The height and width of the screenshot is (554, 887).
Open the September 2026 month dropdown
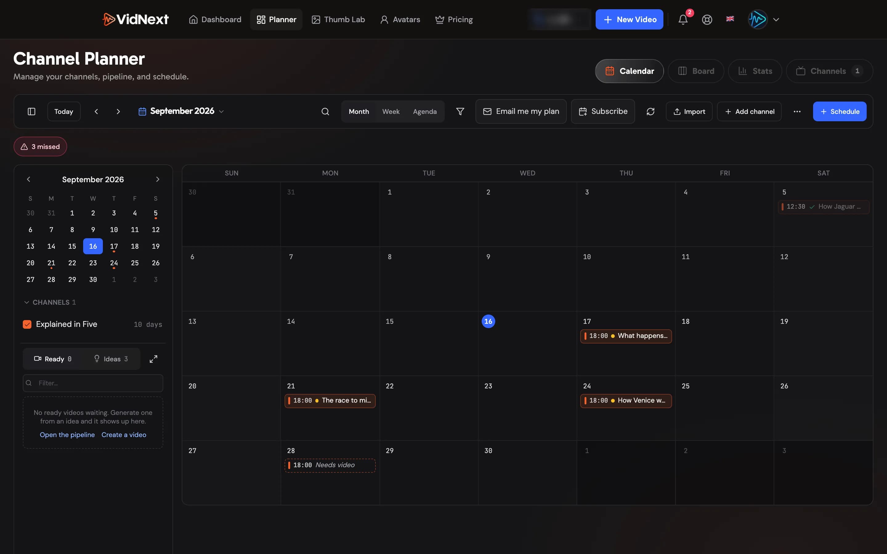181,111
